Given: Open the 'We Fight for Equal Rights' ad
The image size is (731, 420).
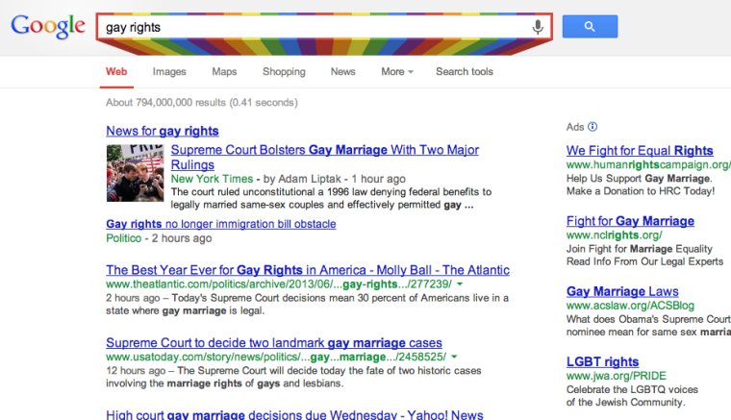Looking at the screenshot, I should click(640, 150).
